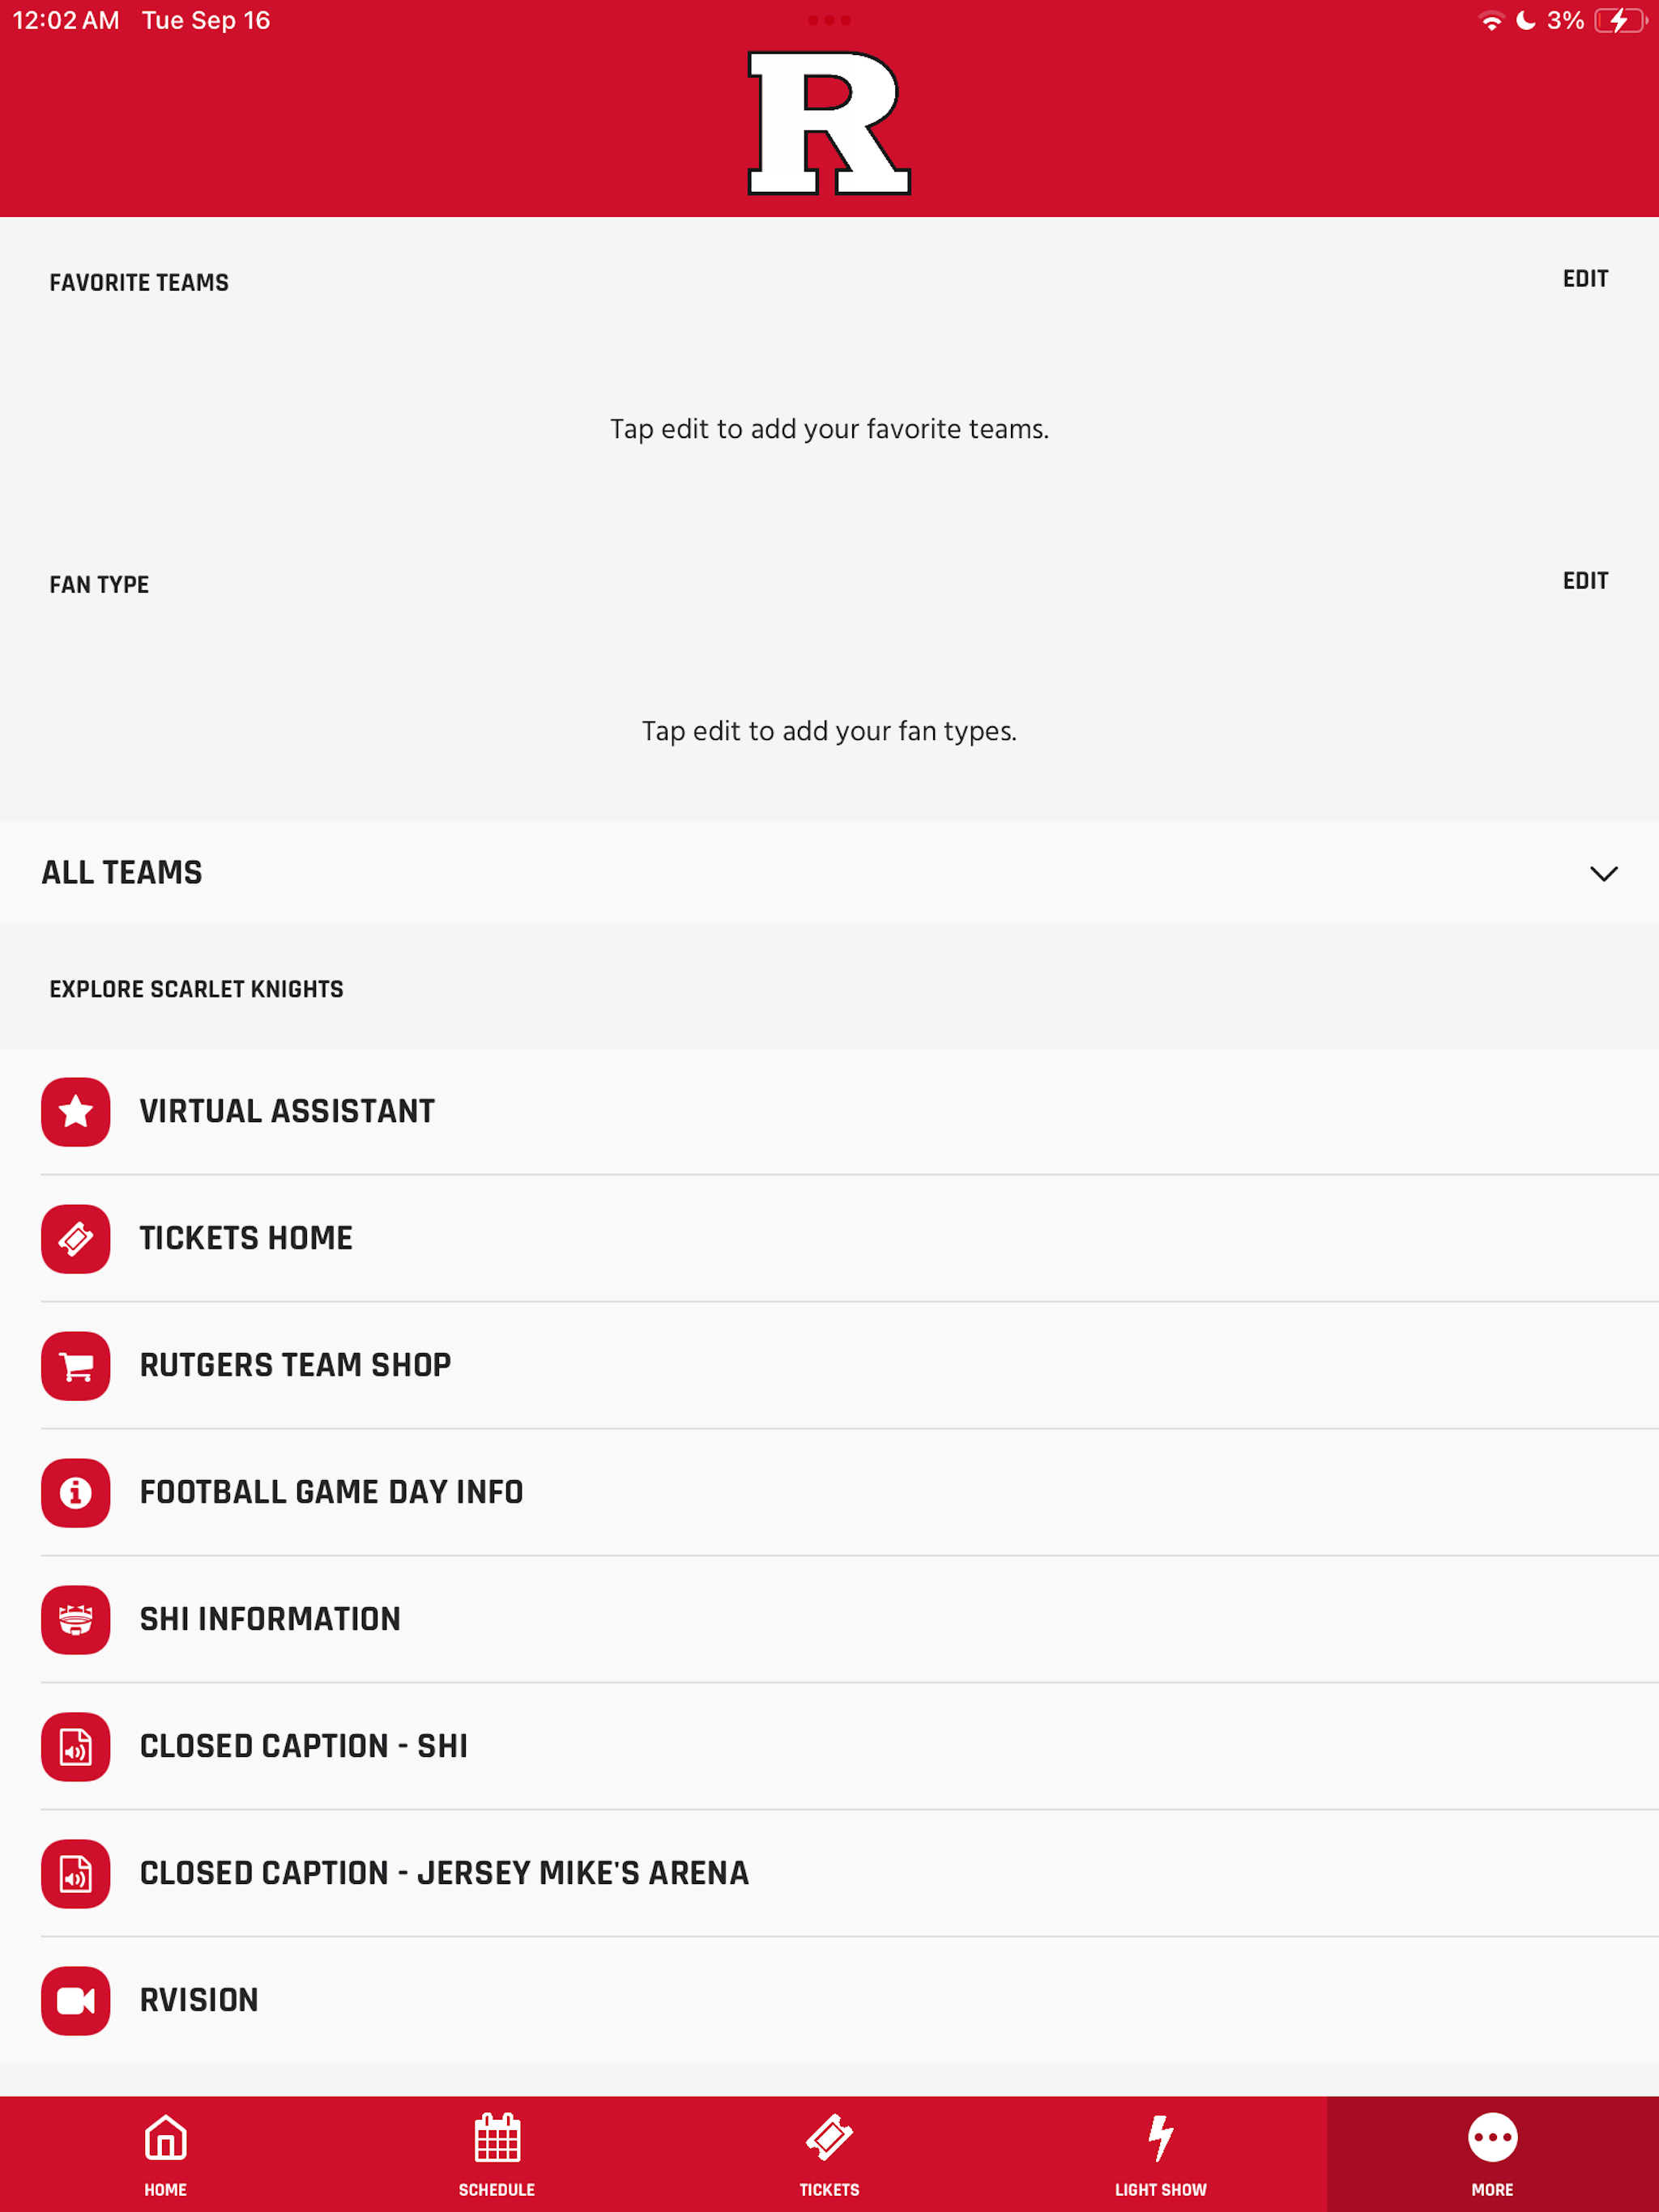1659x2212 pixels.
Task: Tap the Rutgers R logo
Action: click(x=829, y=123)
